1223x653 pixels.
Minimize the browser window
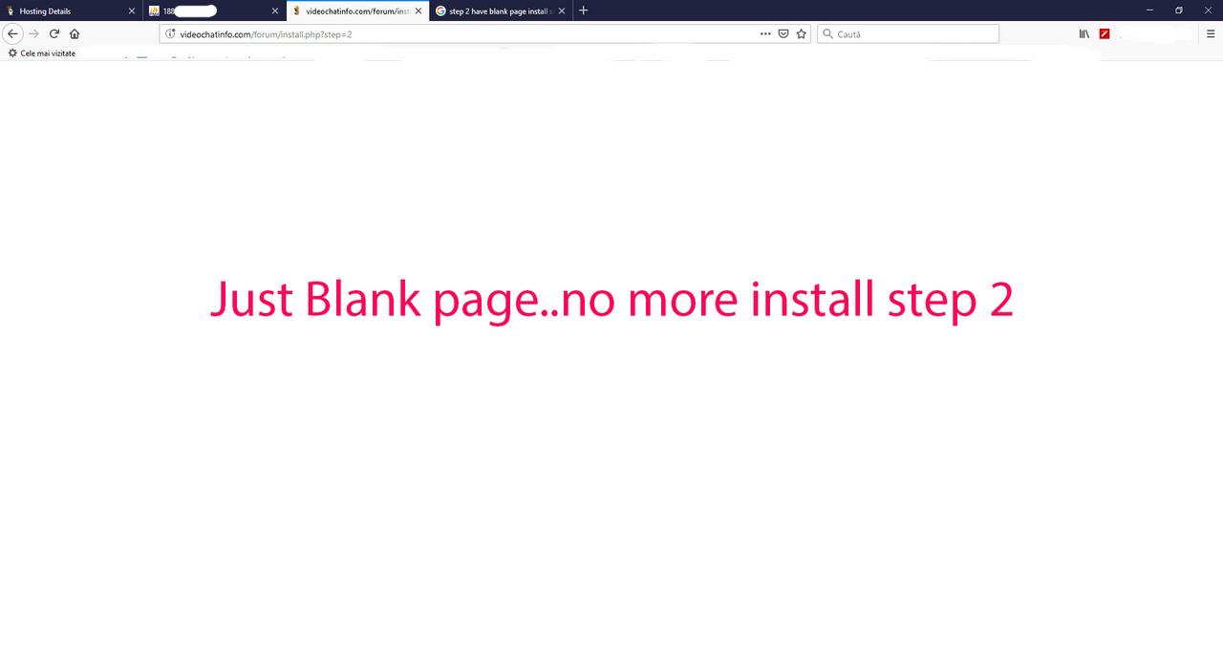[1150, 11]
